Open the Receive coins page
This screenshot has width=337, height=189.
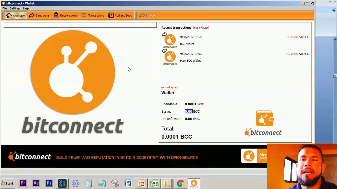click(x=65, y=15)
